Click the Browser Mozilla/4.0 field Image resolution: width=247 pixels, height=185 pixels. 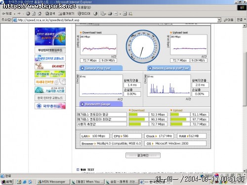tap(111, 144)
